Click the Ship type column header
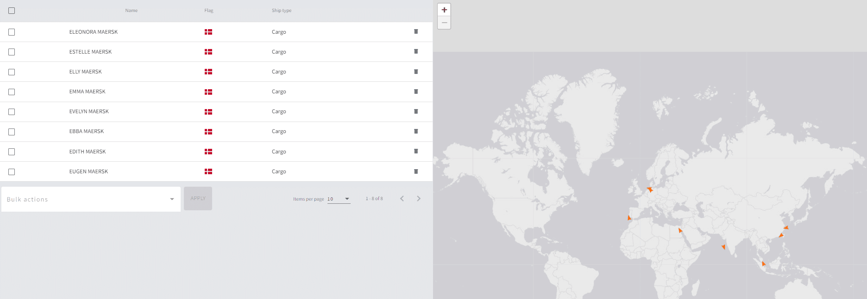The width and height of the screenshot is (867, 299). (282, 11)
